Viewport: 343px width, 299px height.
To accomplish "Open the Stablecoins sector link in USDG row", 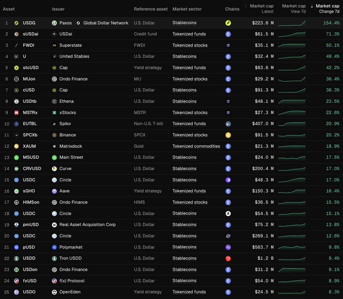I will 185,23.
